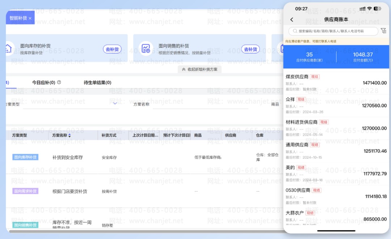This screenshot has width=391, height=239.
Task: Click the help icon next to 今日应补
Action: pyautogui.click(x=59, y=82)
